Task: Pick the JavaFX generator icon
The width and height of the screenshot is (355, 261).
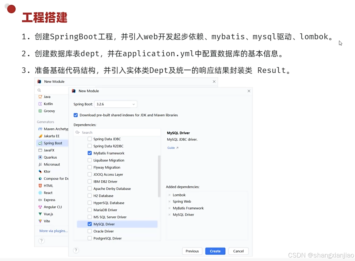Action: [x=40, y=150]
